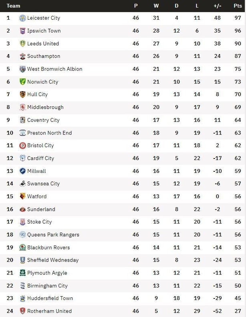Select the Sheffield Wednesday team name
The image size is (246, 317).
53,260
